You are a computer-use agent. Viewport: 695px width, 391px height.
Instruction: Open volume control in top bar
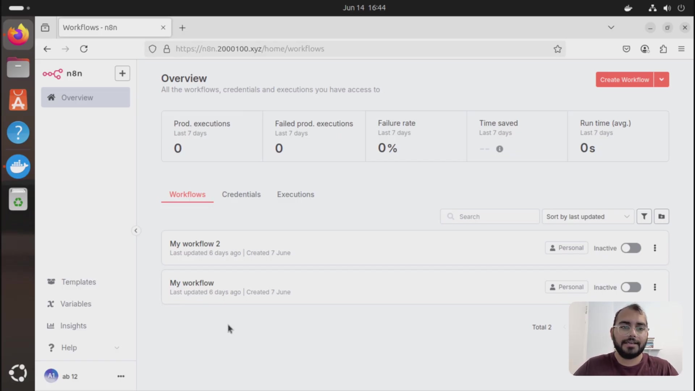[667, 8]
